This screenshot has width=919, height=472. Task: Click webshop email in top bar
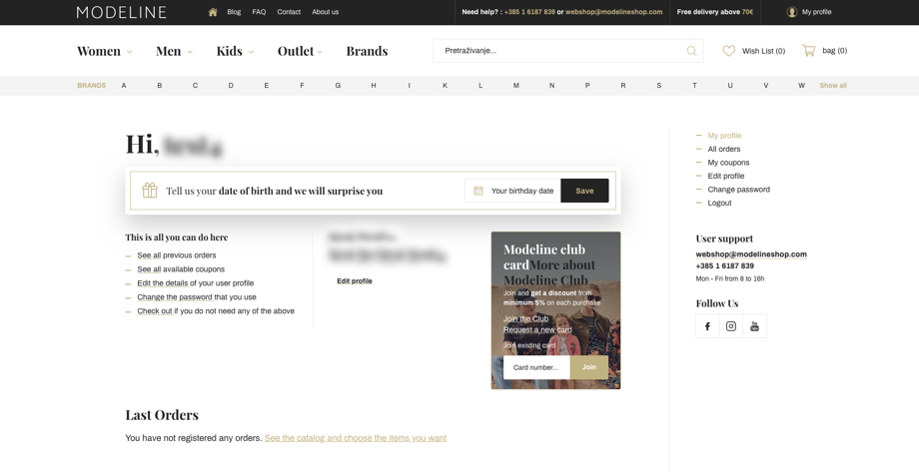pyautogui.click(x=613, y=12)
